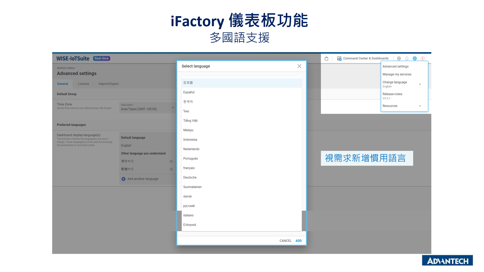The image size is (484, 272).
Task: Click the plus icon beside Add another language
Action: (x=123, y=179)
